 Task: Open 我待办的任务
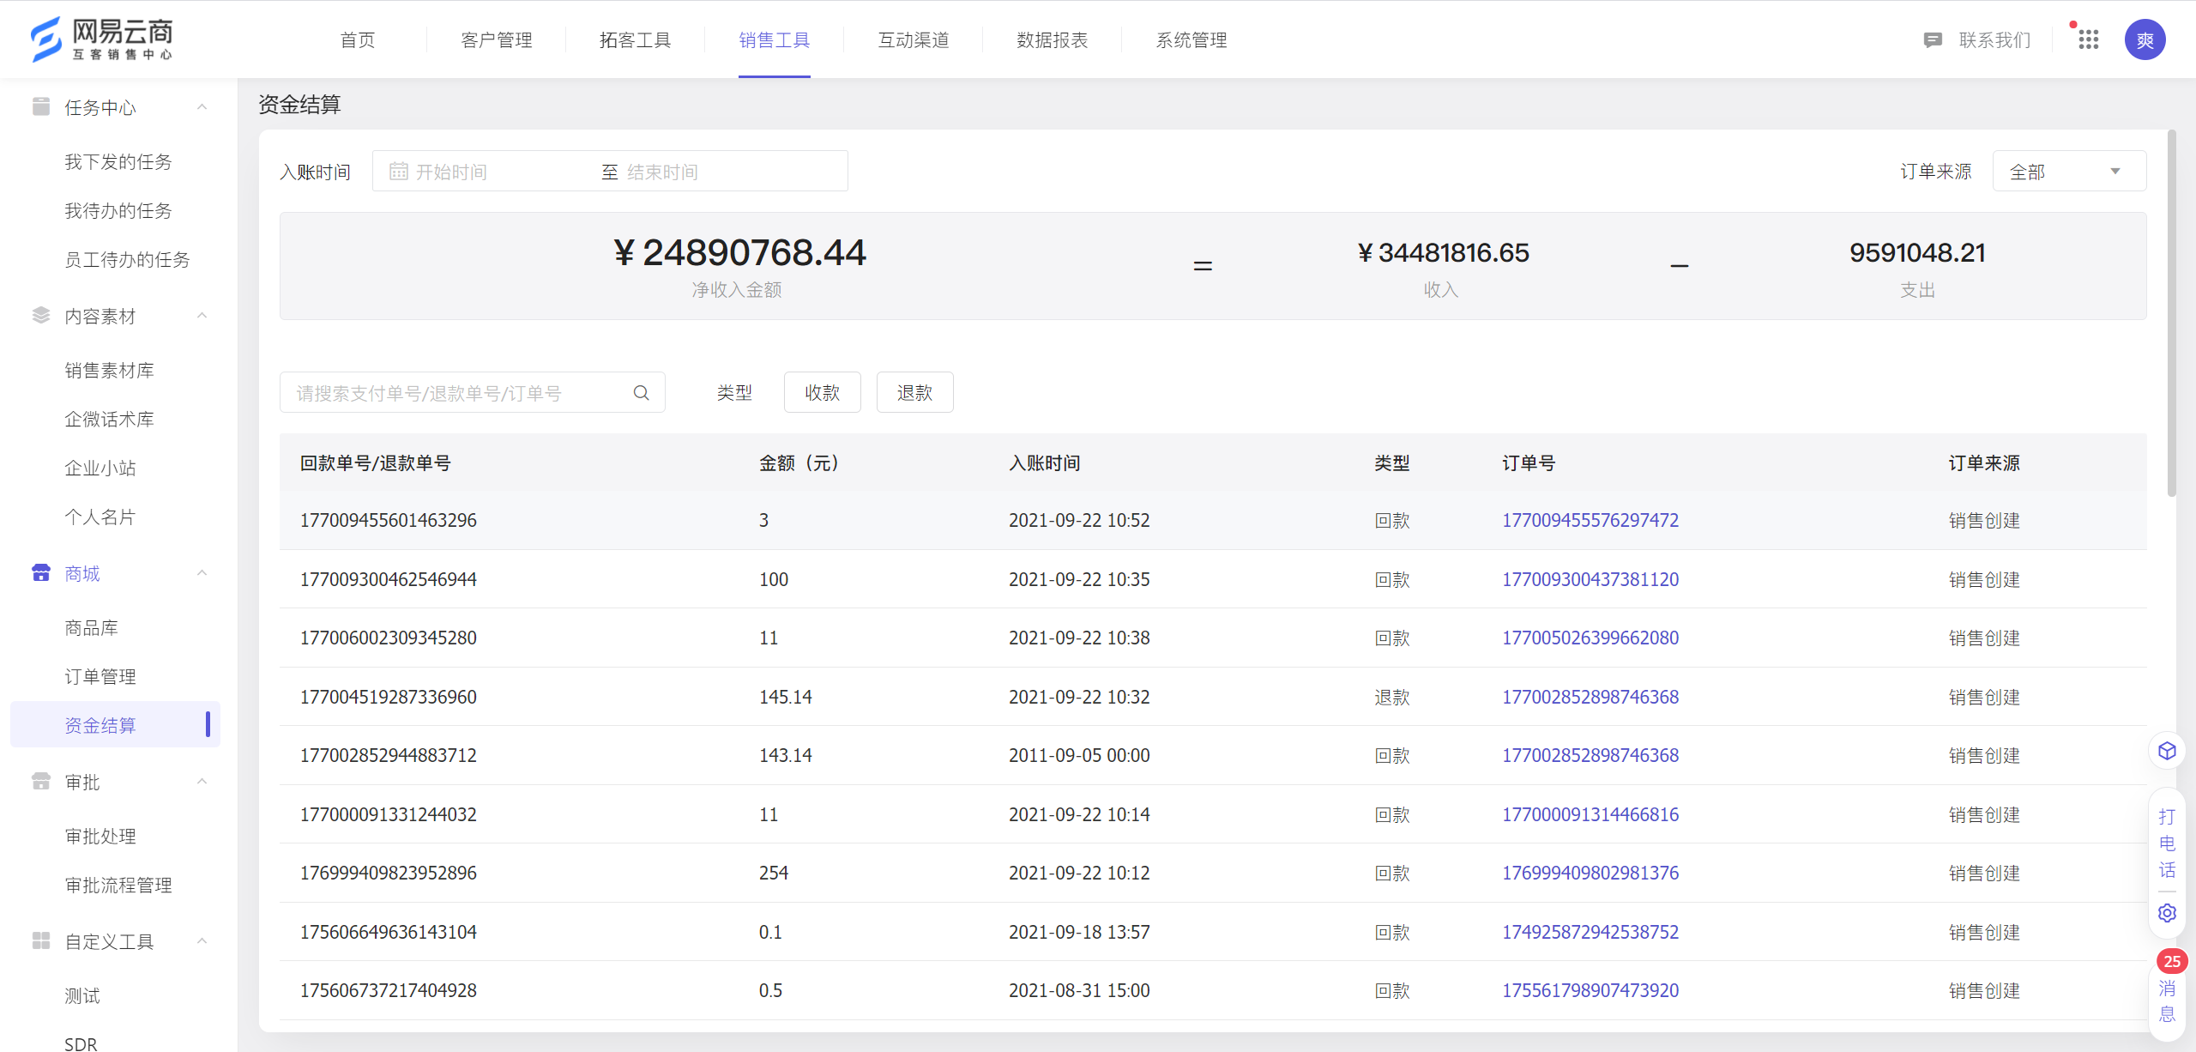point(118,210)
